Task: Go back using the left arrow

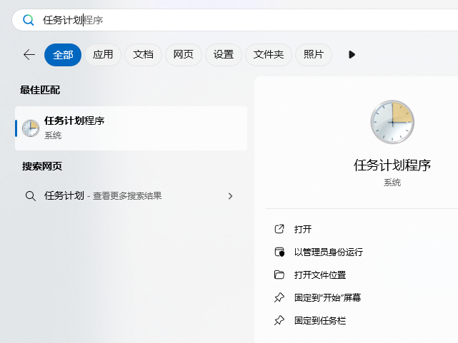Action: click(29, 55)
